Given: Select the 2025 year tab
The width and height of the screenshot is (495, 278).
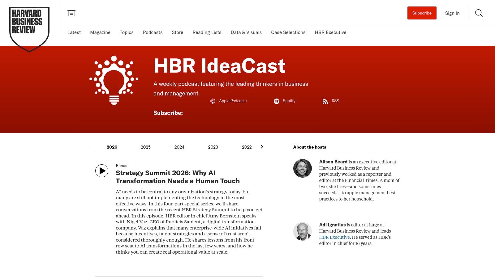Looking at the screenshot, I should click(145, 147).
